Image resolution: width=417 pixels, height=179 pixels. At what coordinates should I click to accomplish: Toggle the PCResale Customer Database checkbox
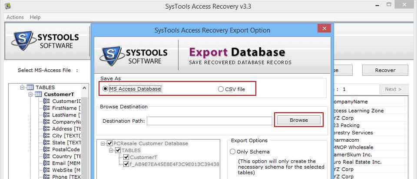click(x=110, y=143)
